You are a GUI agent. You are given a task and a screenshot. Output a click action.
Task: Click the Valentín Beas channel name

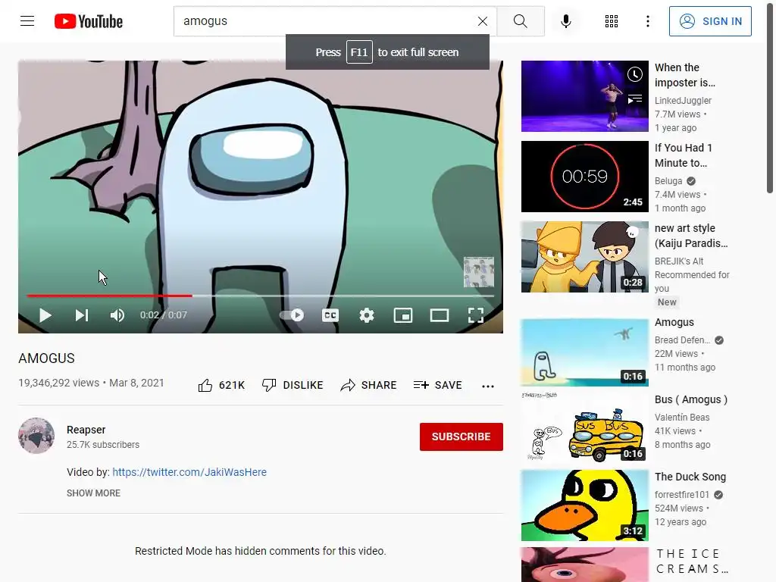click(x=682, y=418)
